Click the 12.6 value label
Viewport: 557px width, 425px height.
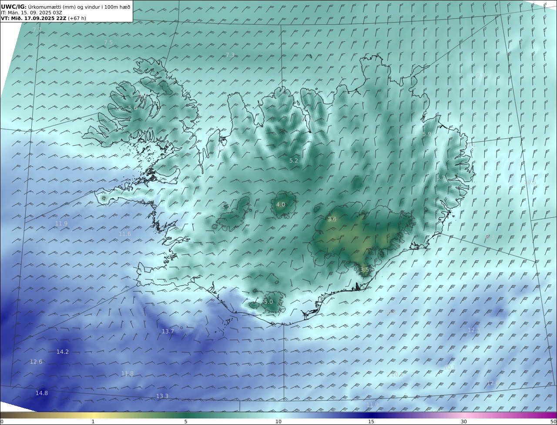[x=36, y=362]
